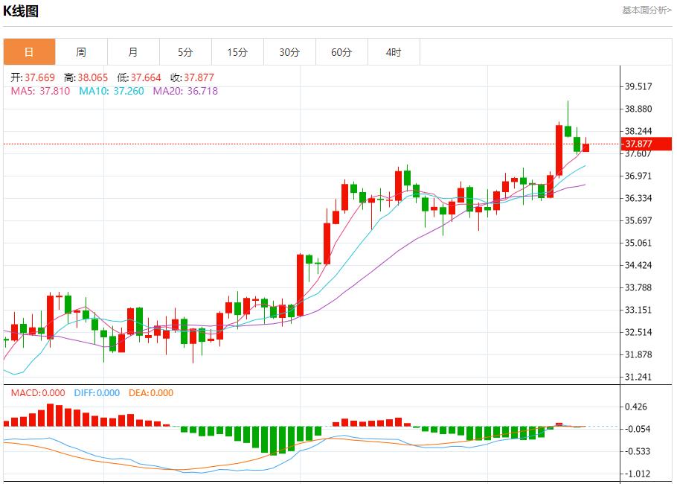This screenshot has width=677, height=484.
Task: Select the 60分 timeframe tab
Action: (341, 52)
